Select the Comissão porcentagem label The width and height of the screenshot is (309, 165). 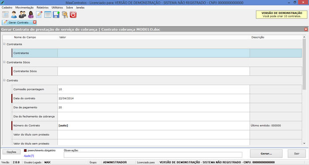point(29,89)
